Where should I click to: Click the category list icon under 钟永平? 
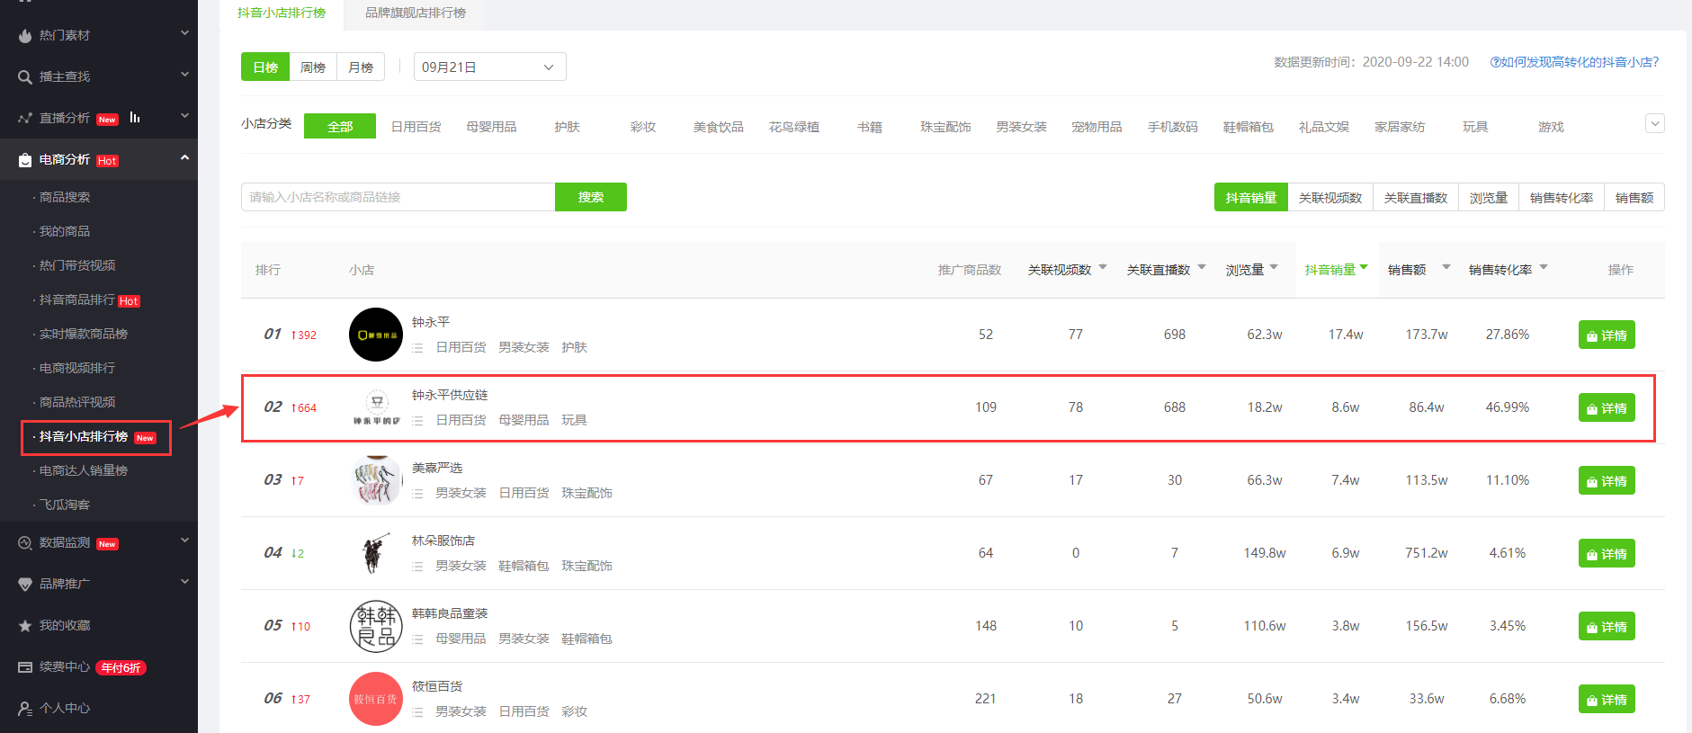click(x=417, y=348)
